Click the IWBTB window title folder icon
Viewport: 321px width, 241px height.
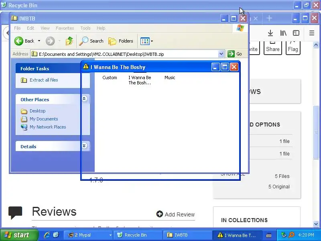[x=14, y=18]
